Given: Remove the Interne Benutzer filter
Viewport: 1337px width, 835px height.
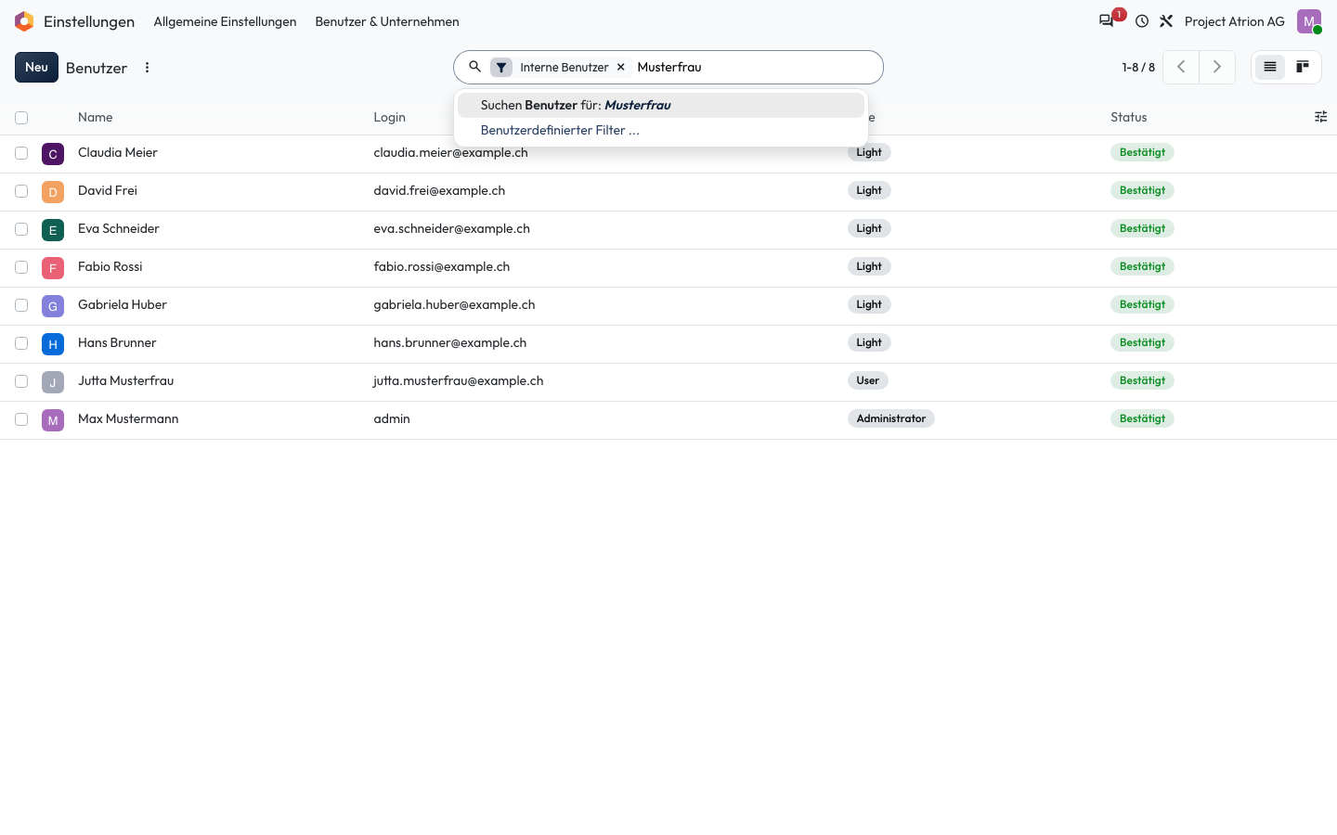Looking at the screenshot, I should tap(621, 67).
